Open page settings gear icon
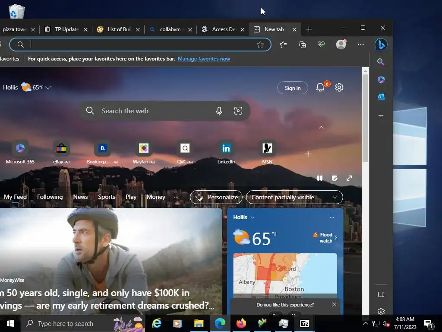 339,87
